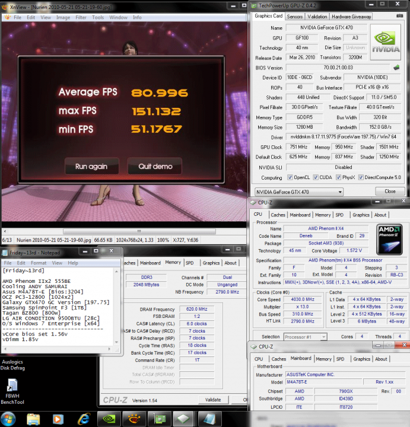Click the XnView app icon in title bar
Screen dimensions: 410x427
pyautogui.click(x=5, y=7)
